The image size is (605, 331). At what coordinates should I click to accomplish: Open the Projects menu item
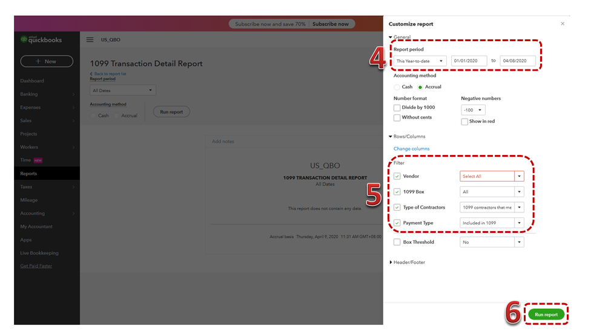click(x=28, y=134)
